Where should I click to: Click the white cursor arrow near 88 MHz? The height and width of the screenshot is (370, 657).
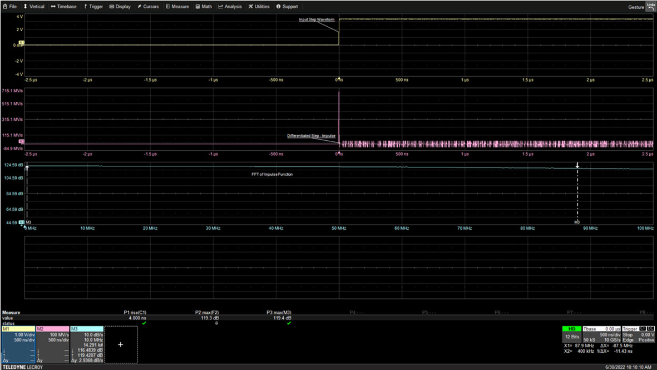(x=577, y=166)
